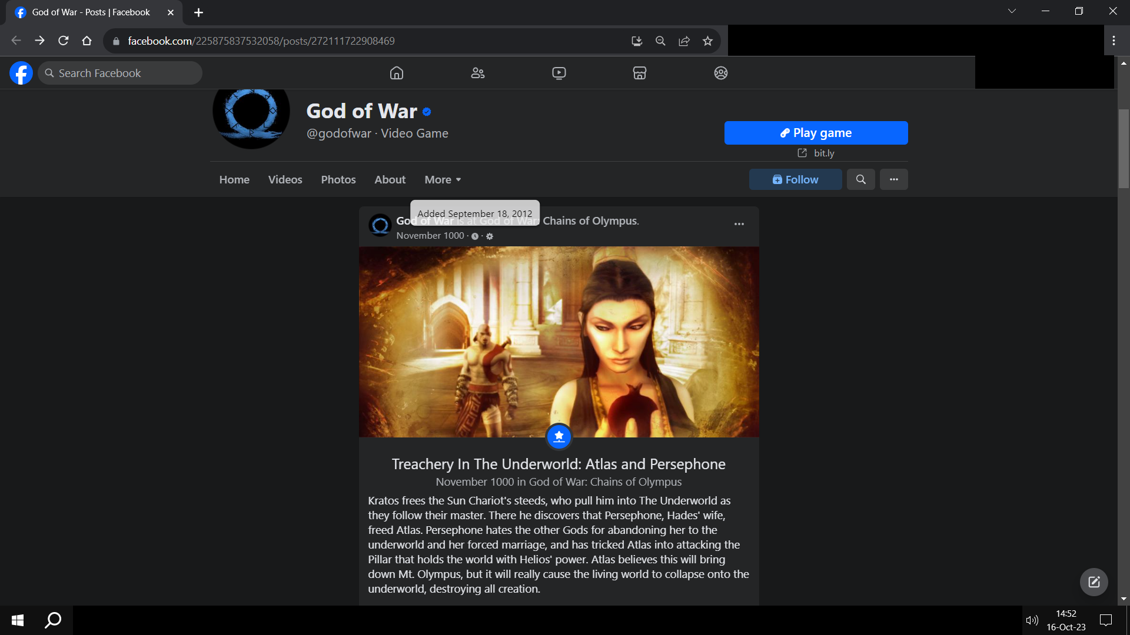Expand the More tab dropdown
This screenshot has width=1130, height=635.
pyautogui.click(x=443, y=179)
